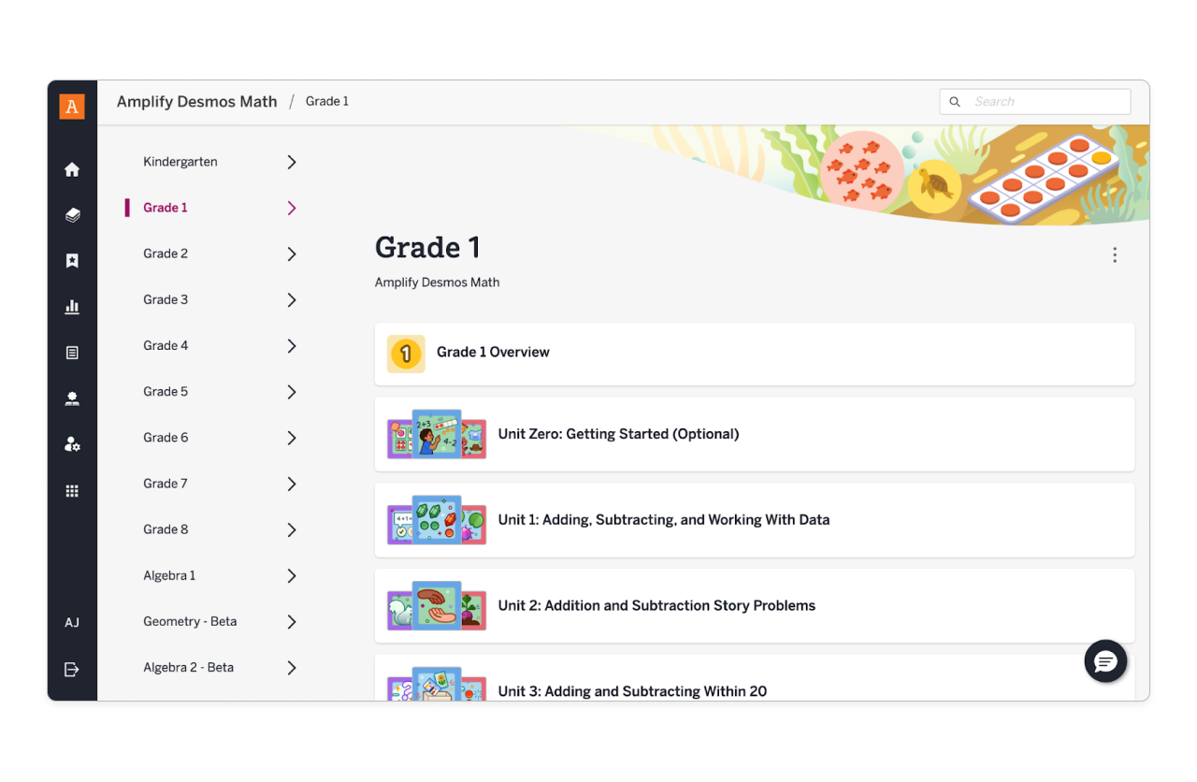This screenshot has height=782, width=1197.
Task: Expand the Kindergarten section
Action: [291, 161]
